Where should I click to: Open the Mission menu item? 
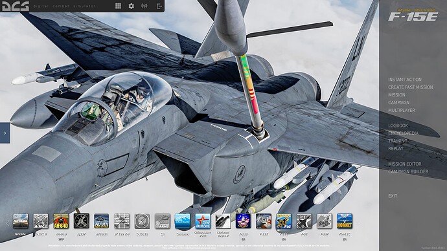(396, 95)
